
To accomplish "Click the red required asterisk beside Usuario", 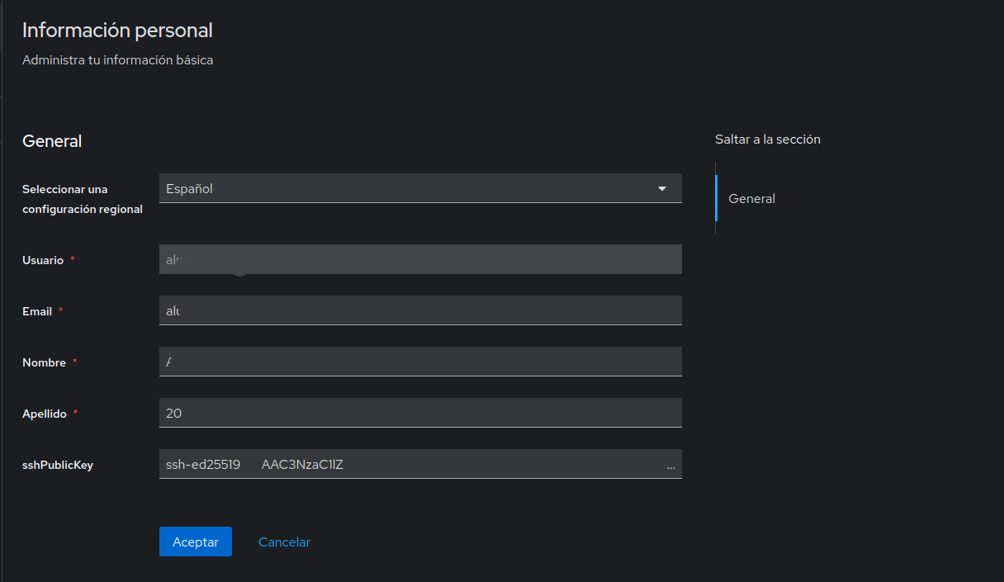I will click(x=73, y=259).
